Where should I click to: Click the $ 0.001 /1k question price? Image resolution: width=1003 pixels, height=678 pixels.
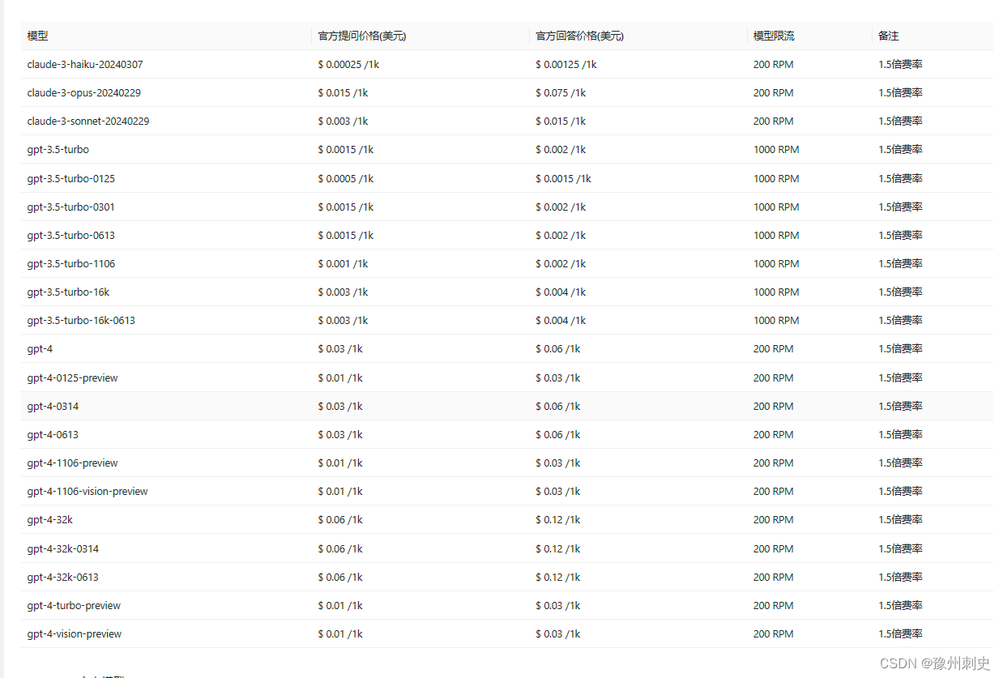click(x=343, y=263)
